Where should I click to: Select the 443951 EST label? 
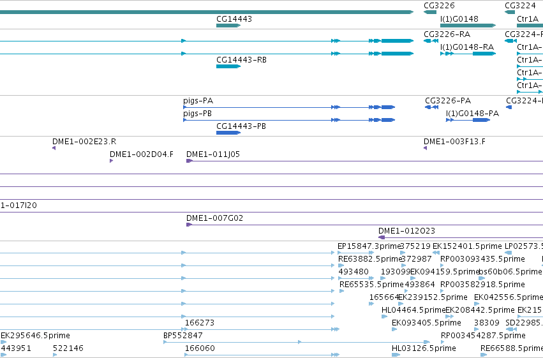click(x=16, y=348)
